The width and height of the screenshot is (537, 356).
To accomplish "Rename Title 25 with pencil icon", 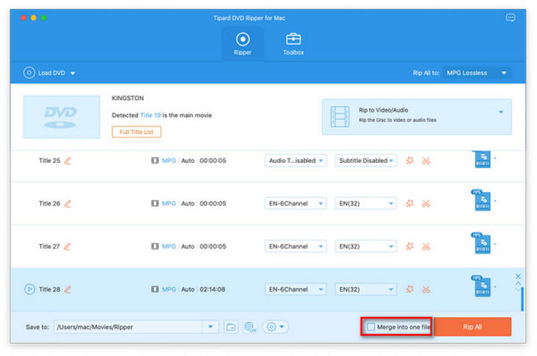I will tap(68, 161).
